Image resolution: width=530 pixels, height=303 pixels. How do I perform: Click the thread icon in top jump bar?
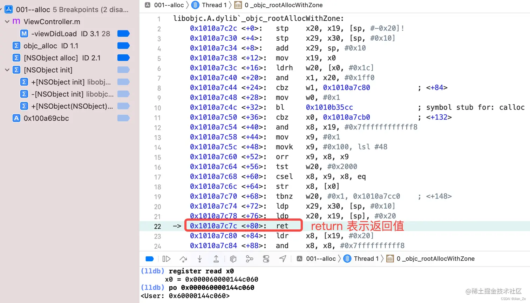click(195, 5)
